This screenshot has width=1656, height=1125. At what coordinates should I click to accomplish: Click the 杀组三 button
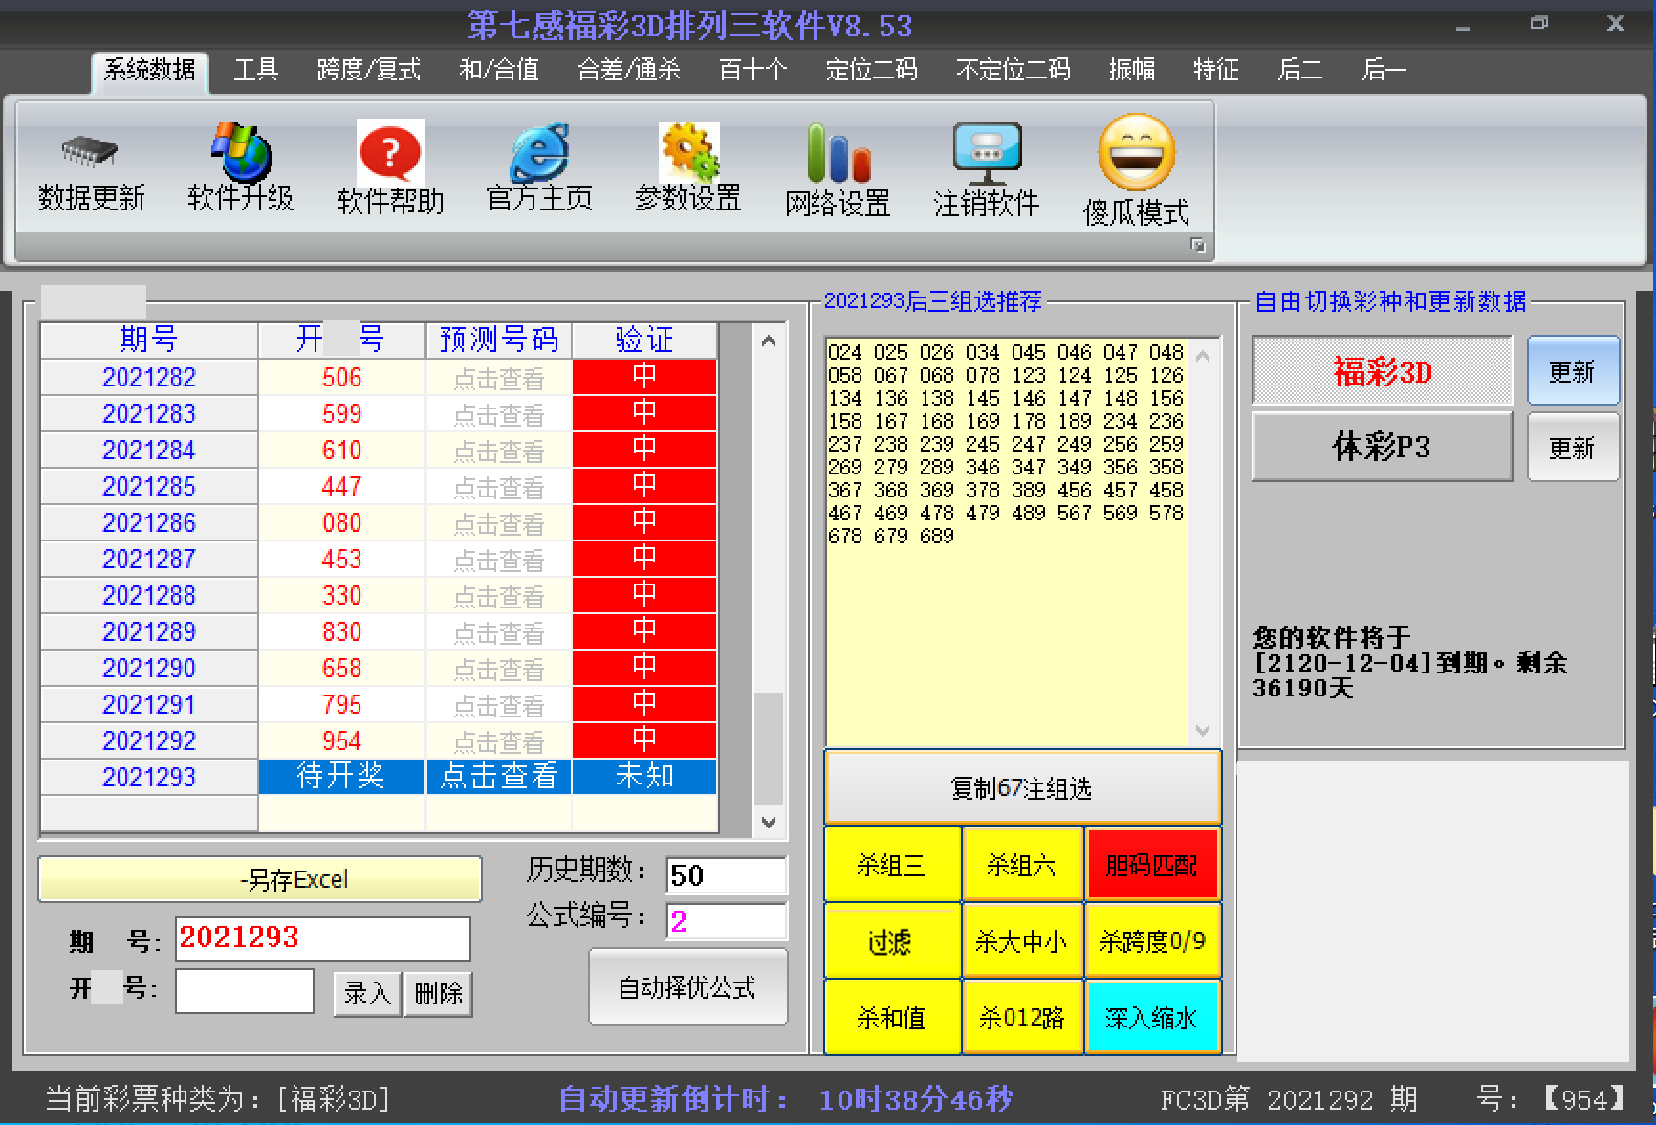click(891, 865)
